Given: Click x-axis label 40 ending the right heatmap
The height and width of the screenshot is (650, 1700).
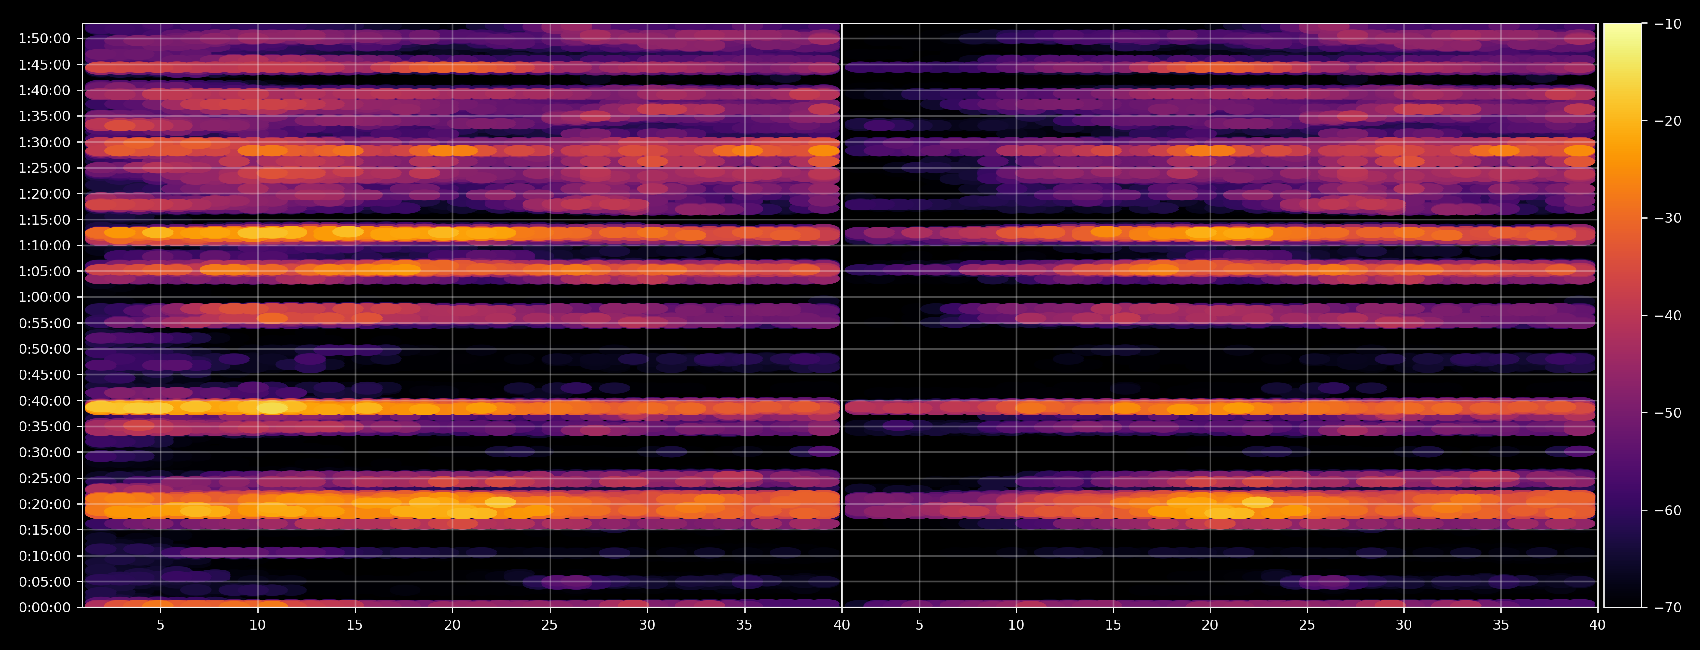Looking at the screenshot, I should 1598,625.
